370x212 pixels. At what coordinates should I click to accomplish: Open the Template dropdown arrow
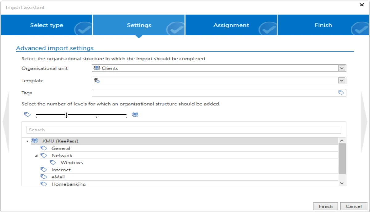[x=342, y=80]
